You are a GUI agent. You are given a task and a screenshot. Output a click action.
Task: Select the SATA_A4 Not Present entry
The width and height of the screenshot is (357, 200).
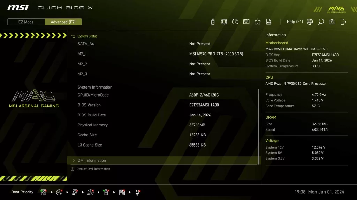point(139,44)
